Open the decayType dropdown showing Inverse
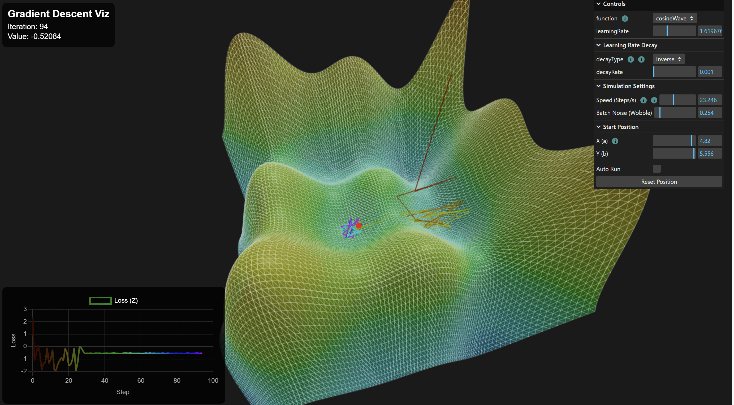 click(668, 59)
